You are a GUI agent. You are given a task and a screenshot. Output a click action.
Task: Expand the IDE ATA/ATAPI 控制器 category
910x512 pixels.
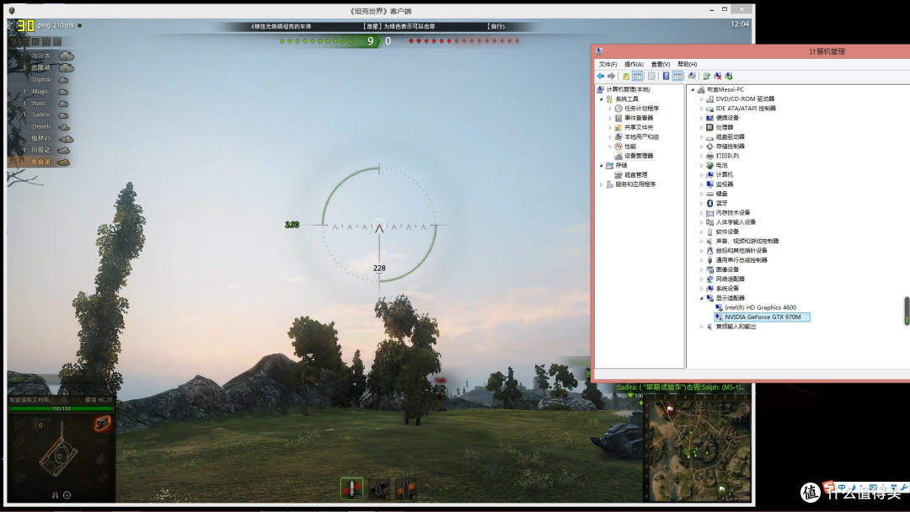[x=701, y=109]
